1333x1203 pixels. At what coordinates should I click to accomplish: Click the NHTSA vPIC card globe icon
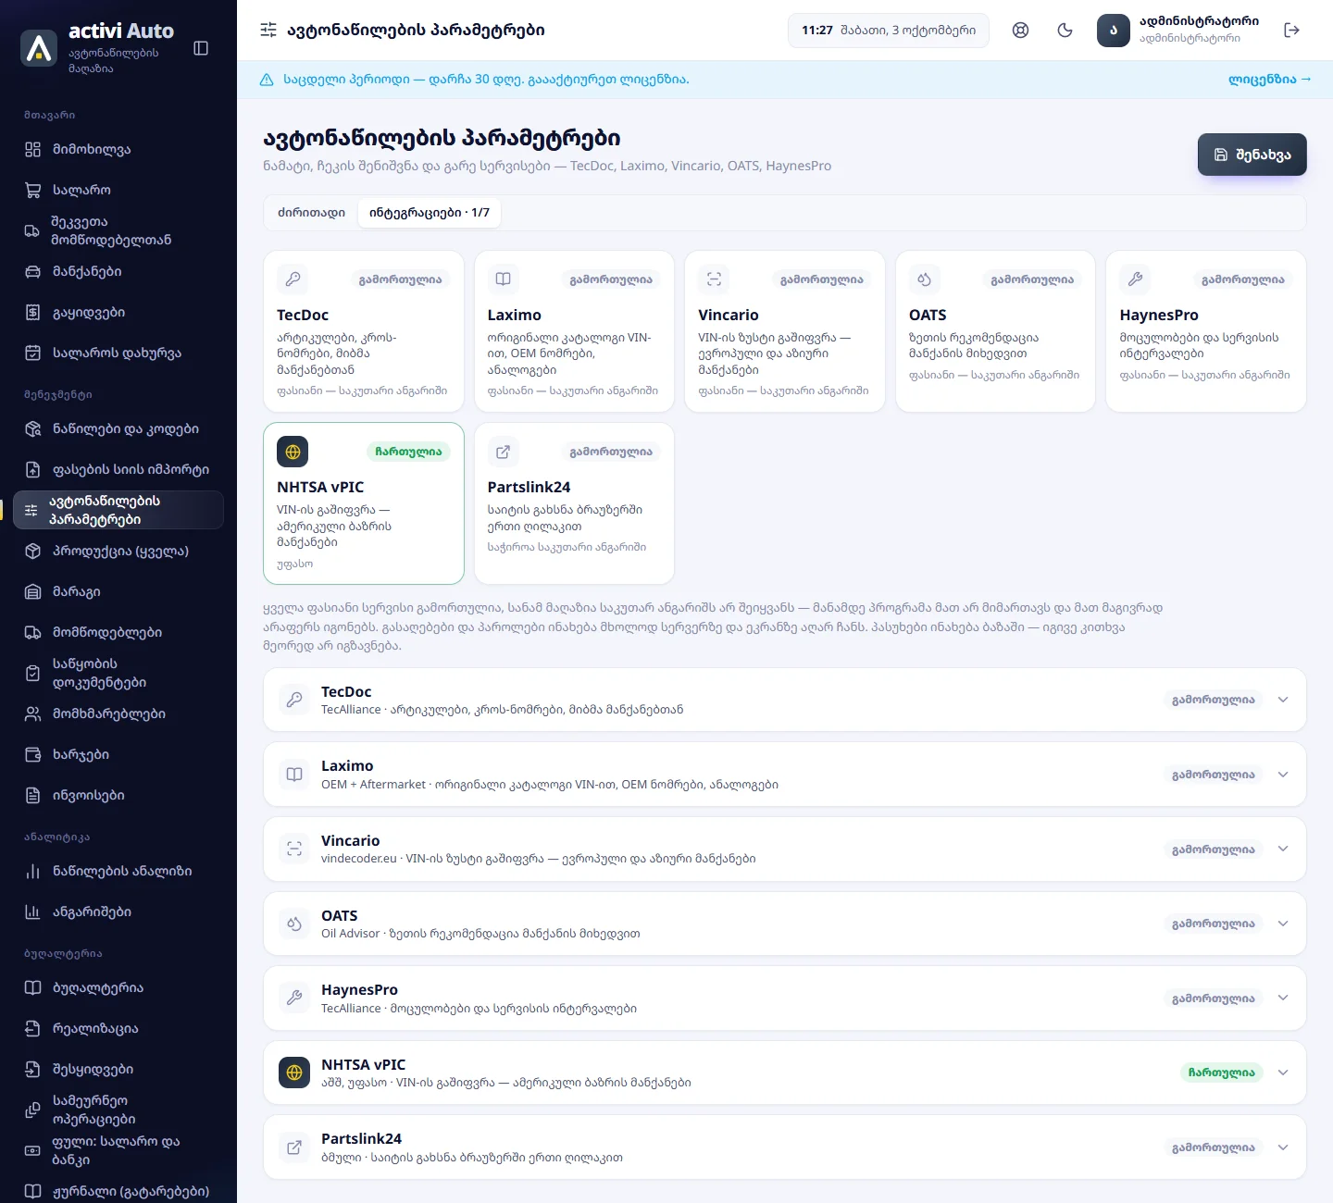(293, 452)
